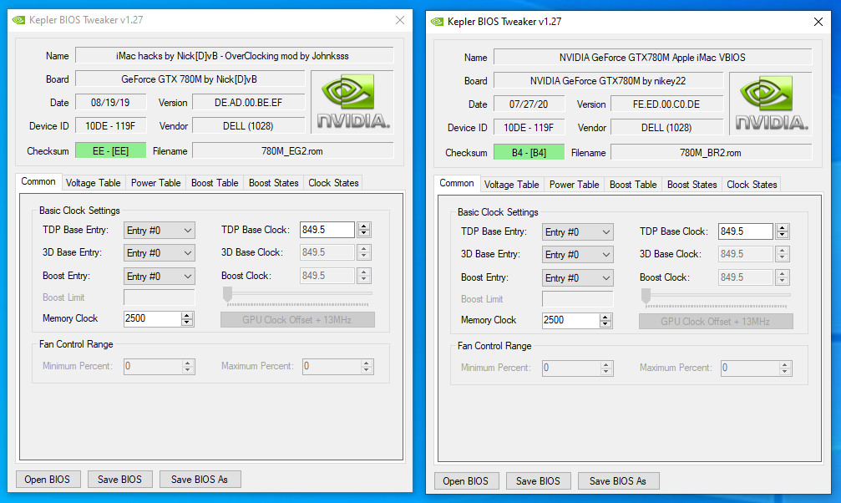Open Clock States tab in right window
This screenshot has height=503, width=841.
[752, 185]
